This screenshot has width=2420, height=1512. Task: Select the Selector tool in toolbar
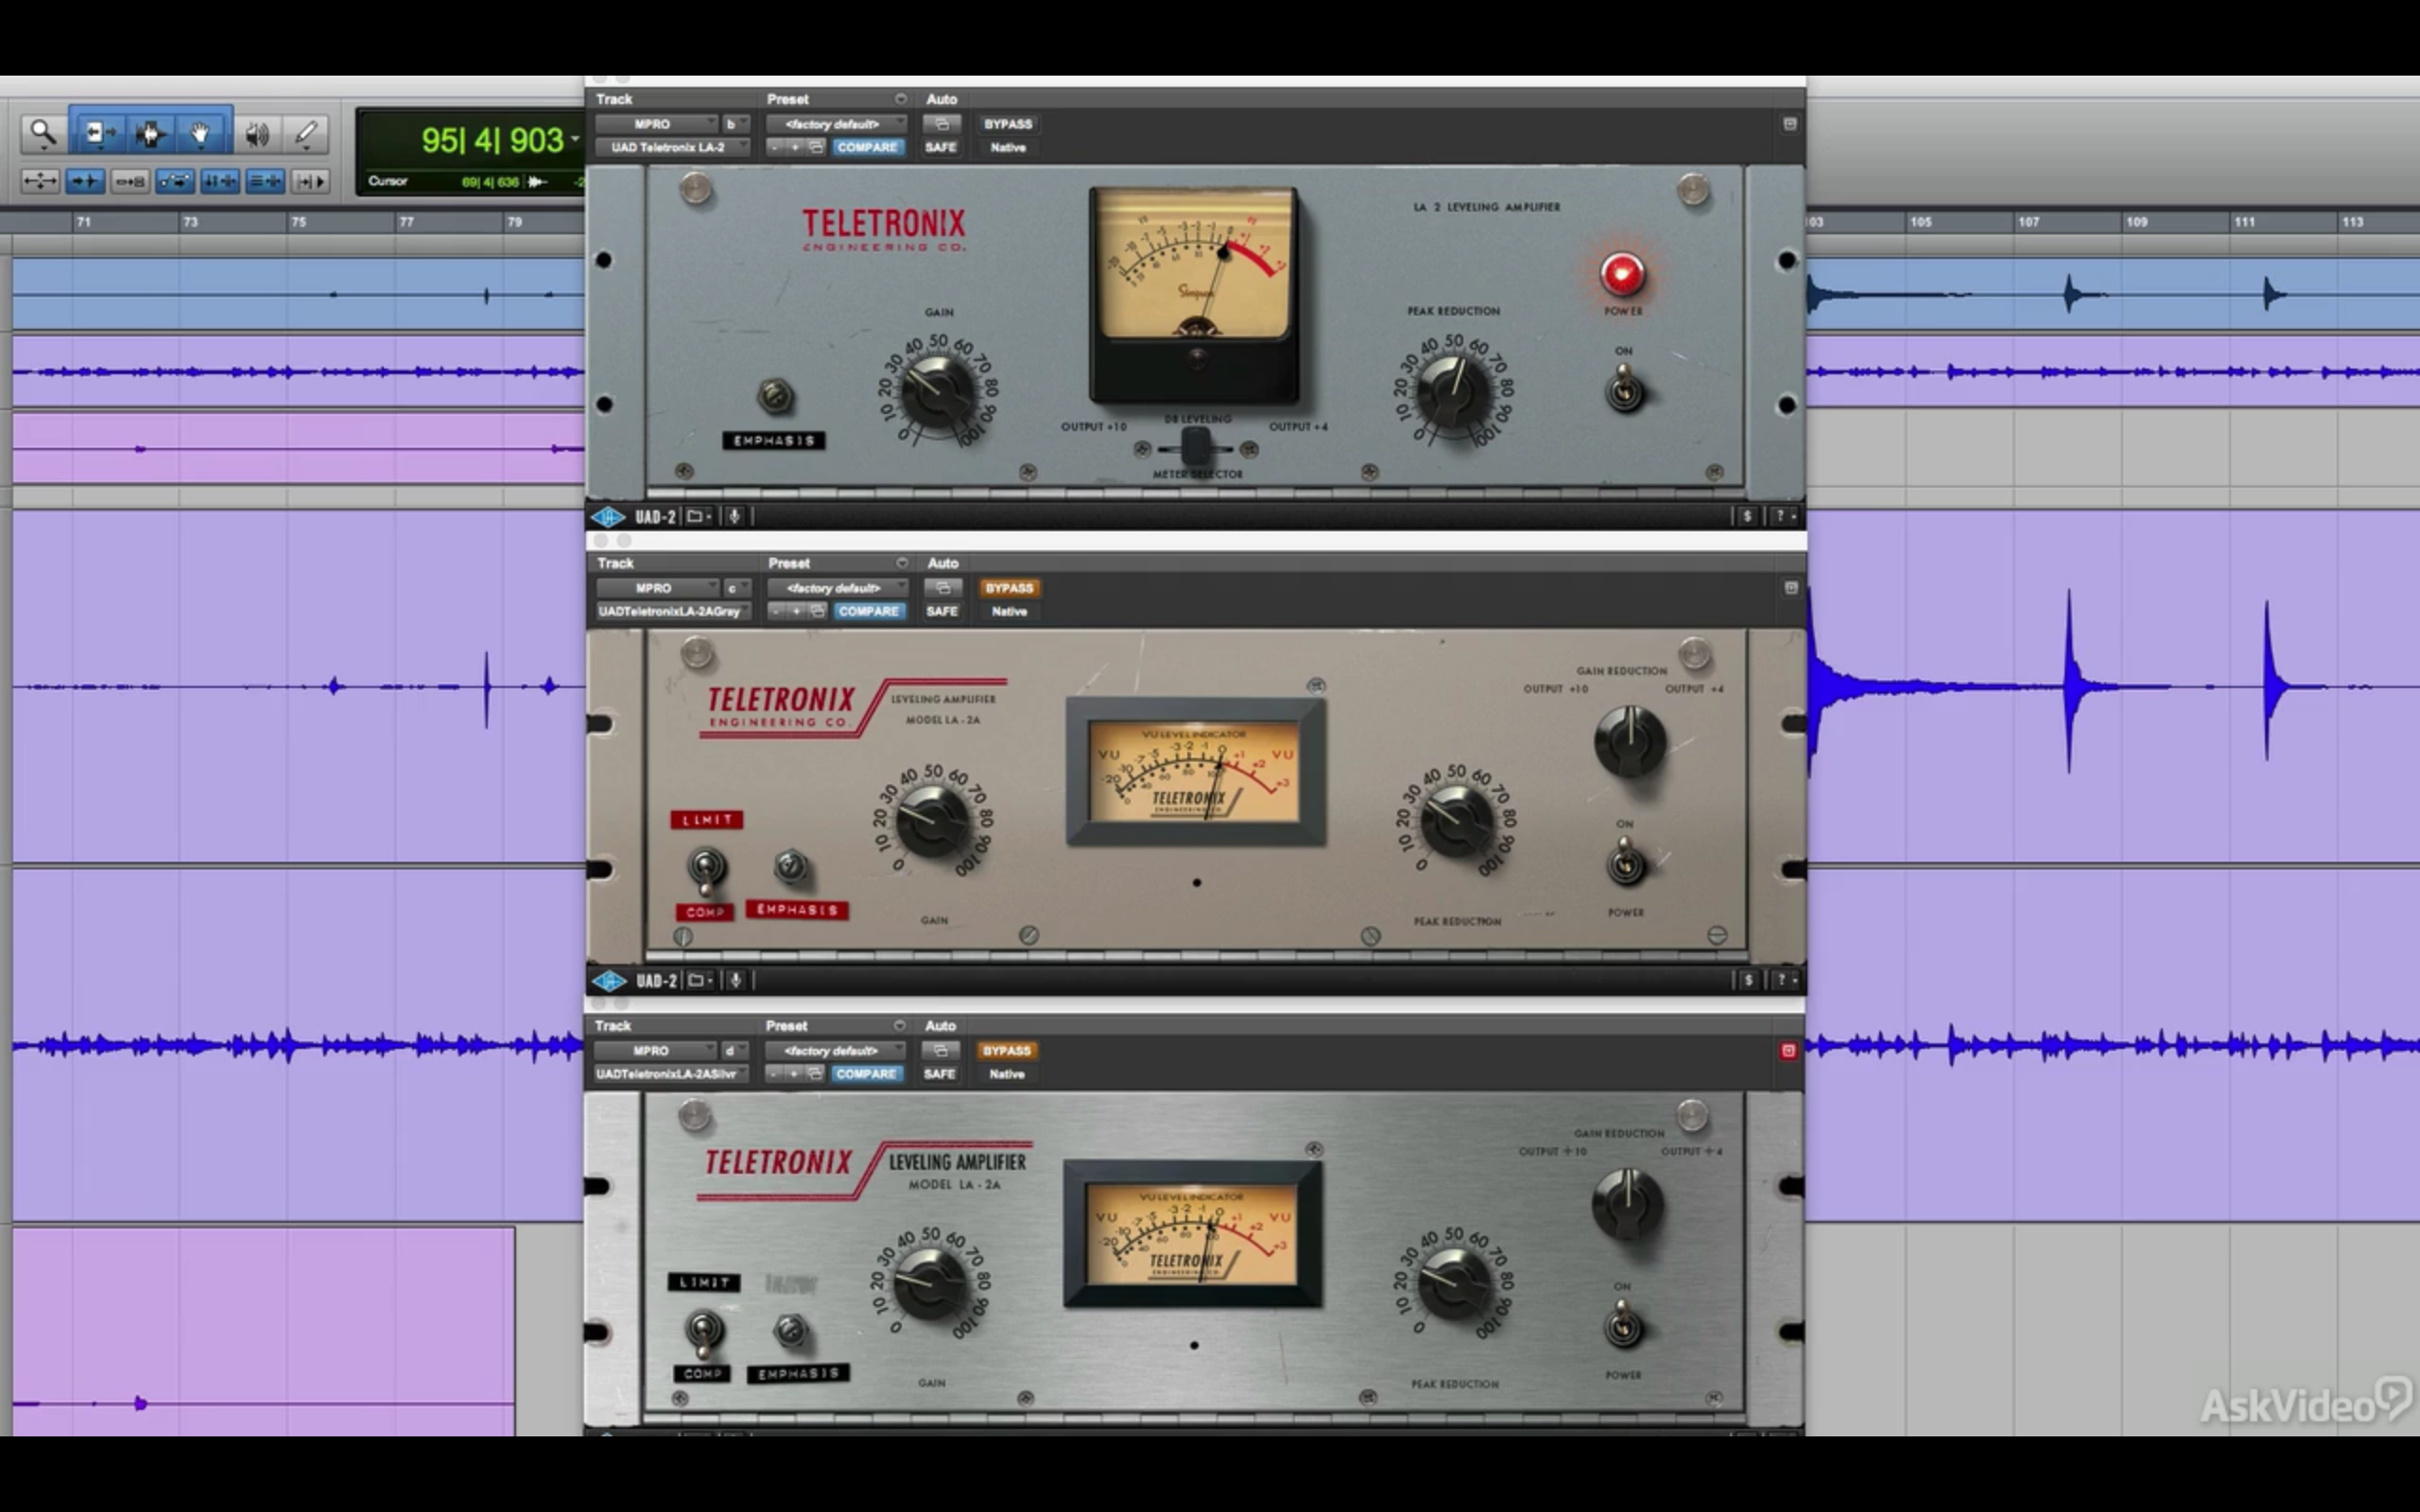pyautogui.click(x=150, y=133)
